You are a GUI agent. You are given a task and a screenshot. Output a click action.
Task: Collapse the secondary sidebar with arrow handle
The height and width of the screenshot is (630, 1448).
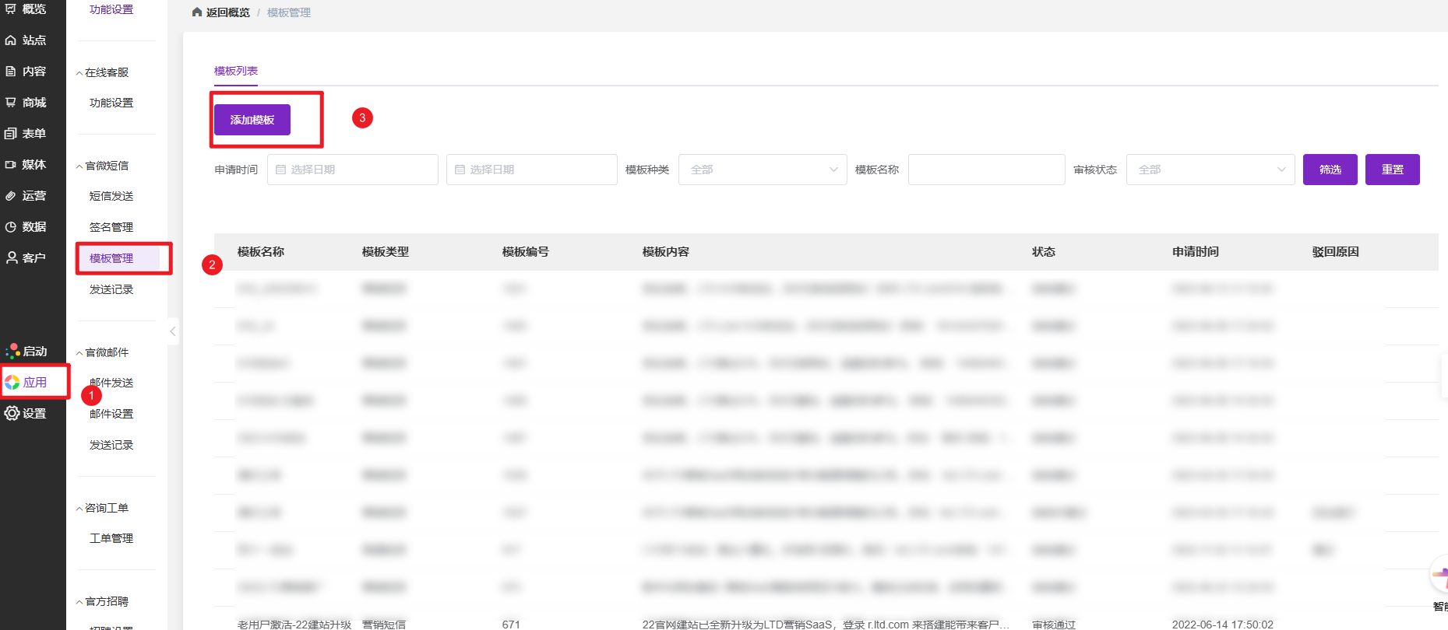click(x=173, y=331)
